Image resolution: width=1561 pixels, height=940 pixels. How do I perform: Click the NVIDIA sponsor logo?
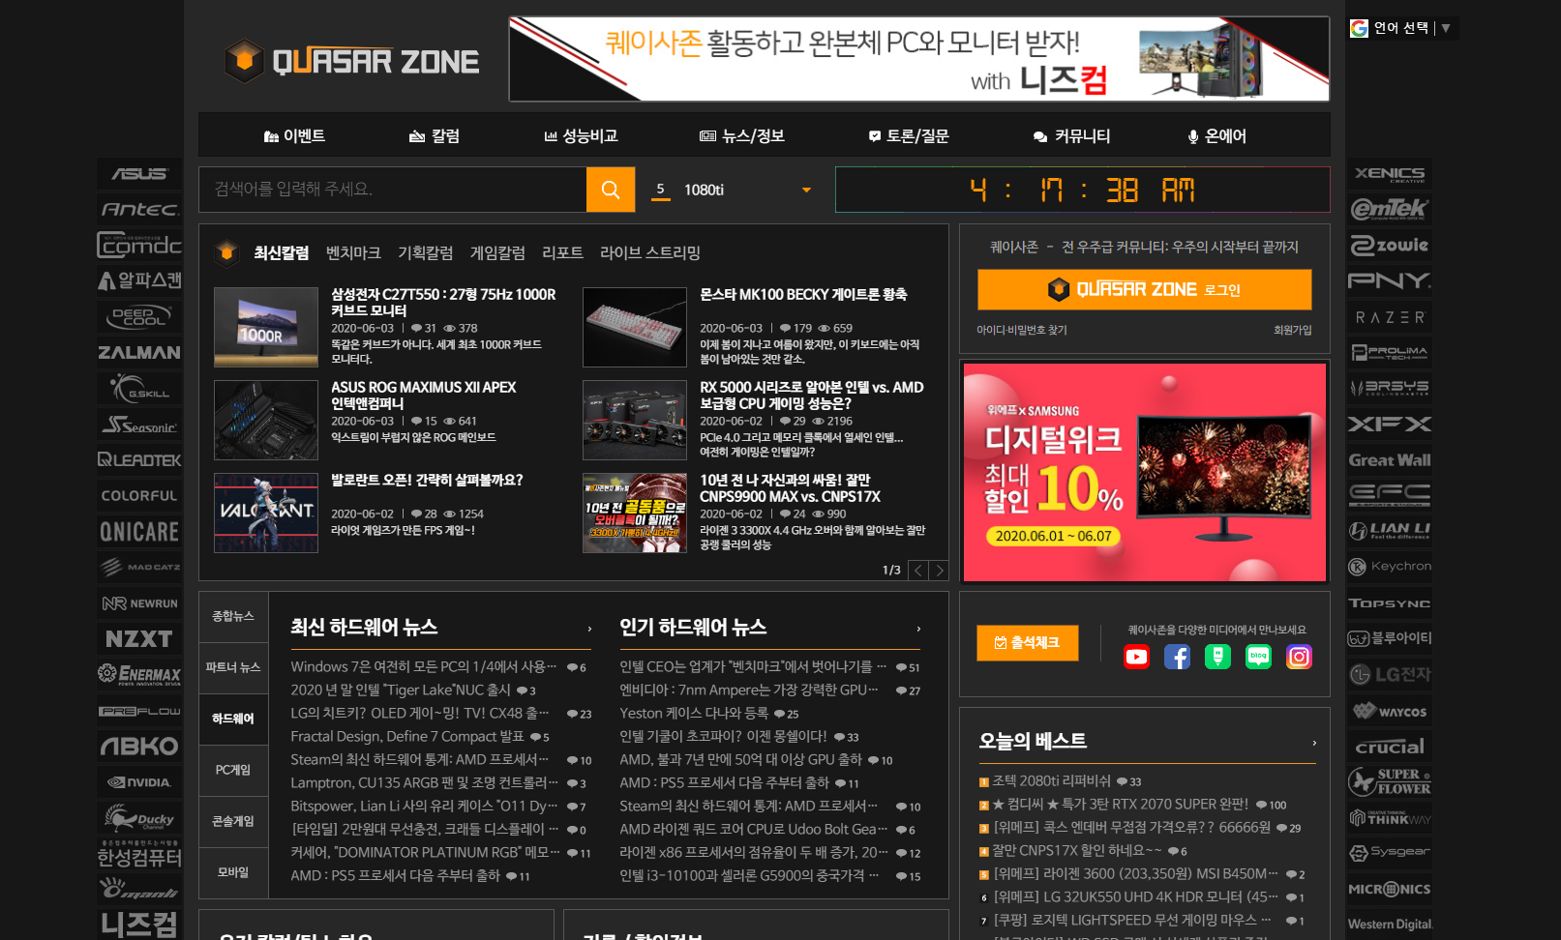click(139, 781)
